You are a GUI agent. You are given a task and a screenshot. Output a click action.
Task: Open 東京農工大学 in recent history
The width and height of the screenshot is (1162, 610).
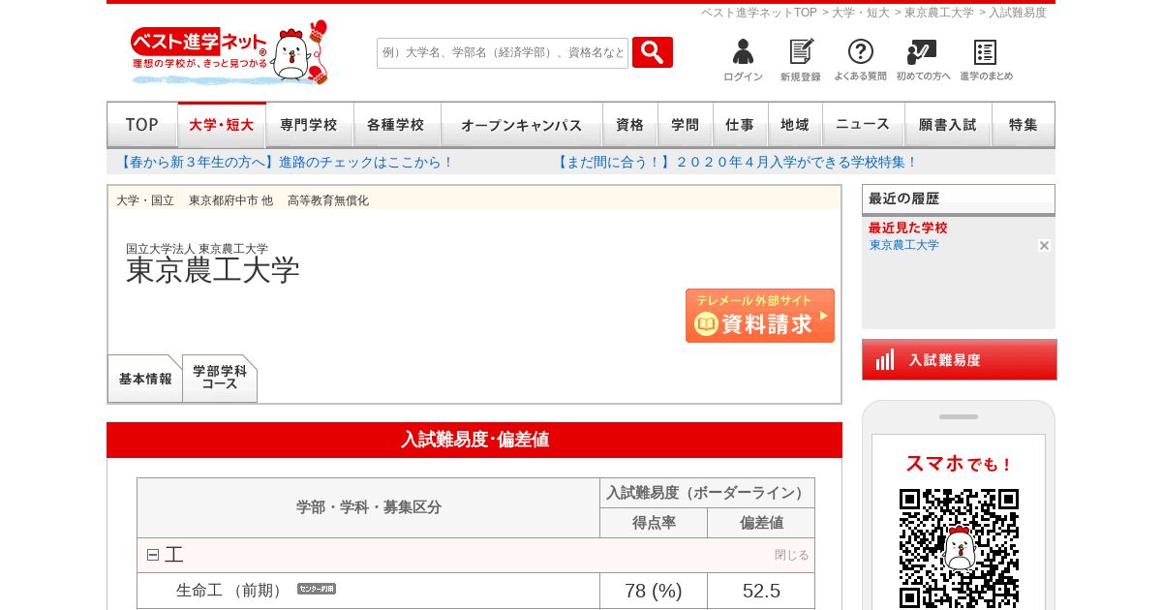coord(904,246)
